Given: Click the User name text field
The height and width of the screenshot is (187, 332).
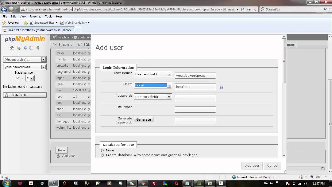Looking at the screenshot, I should pos(195,76).
